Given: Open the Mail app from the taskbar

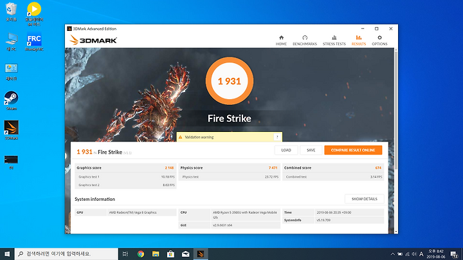Looking at the screenshot, I should 185,254.
